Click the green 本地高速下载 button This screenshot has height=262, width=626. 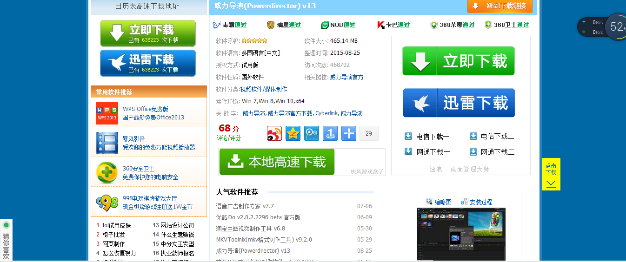click(277, 162)
